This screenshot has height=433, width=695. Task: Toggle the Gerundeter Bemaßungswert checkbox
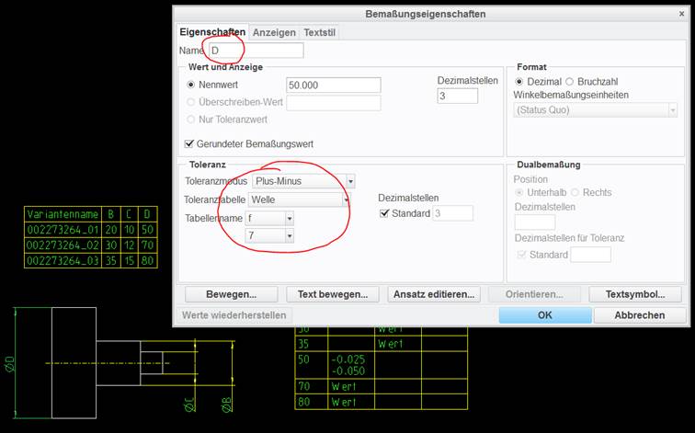[x=189, y=144]
